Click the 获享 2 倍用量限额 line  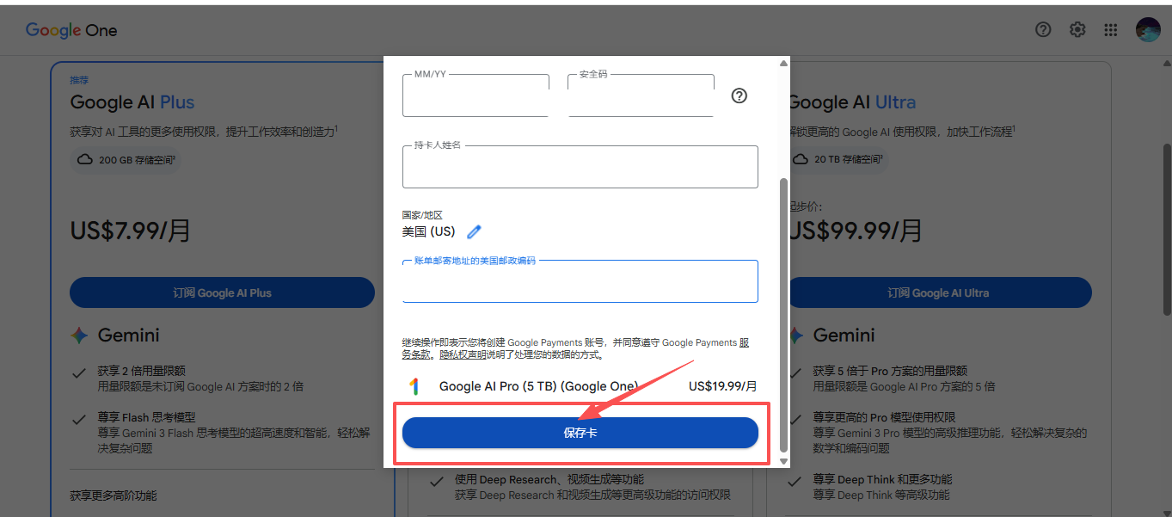click(x=141, y=371)
